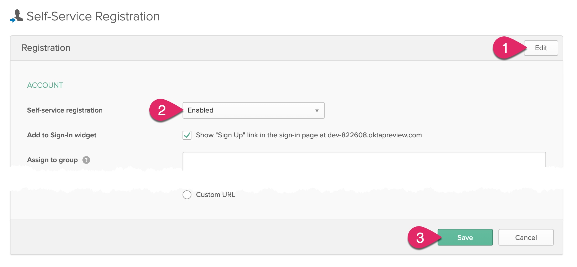Image resolution: width=577 pixels, height=267 pixels.
Task: Open the Self-service registration Enabled dropdown
Action: pos(253,110)
